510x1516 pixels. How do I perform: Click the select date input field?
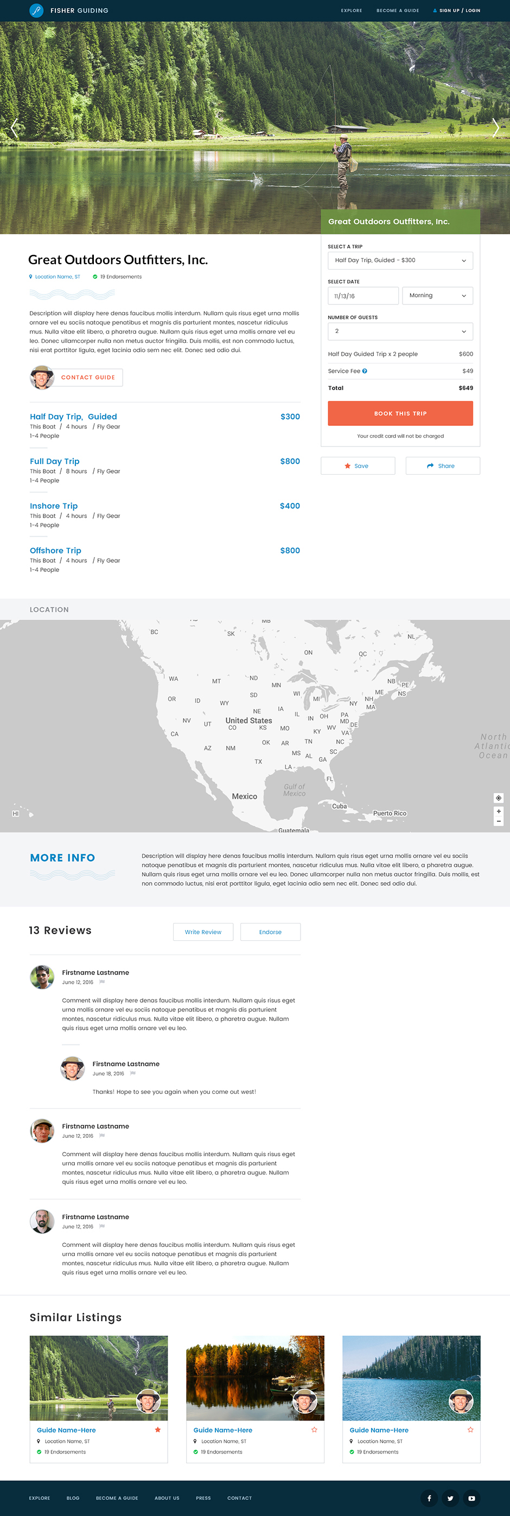point(363,295)
